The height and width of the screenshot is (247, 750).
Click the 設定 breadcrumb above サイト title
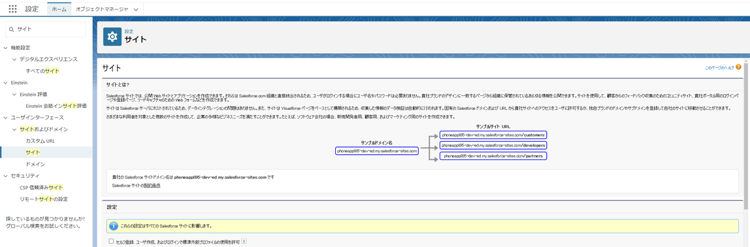click(129, 31)
